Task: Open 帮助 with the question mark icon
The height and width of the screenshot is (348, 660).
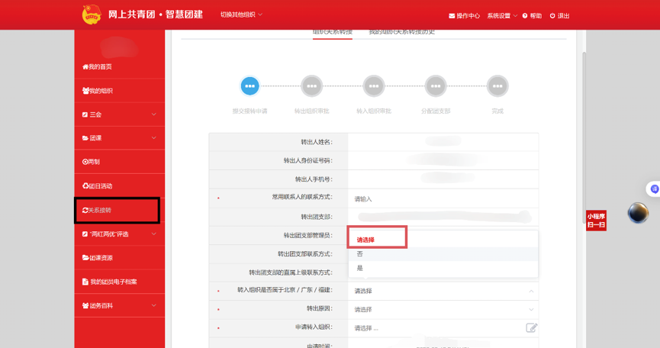Action: point(532,16)
